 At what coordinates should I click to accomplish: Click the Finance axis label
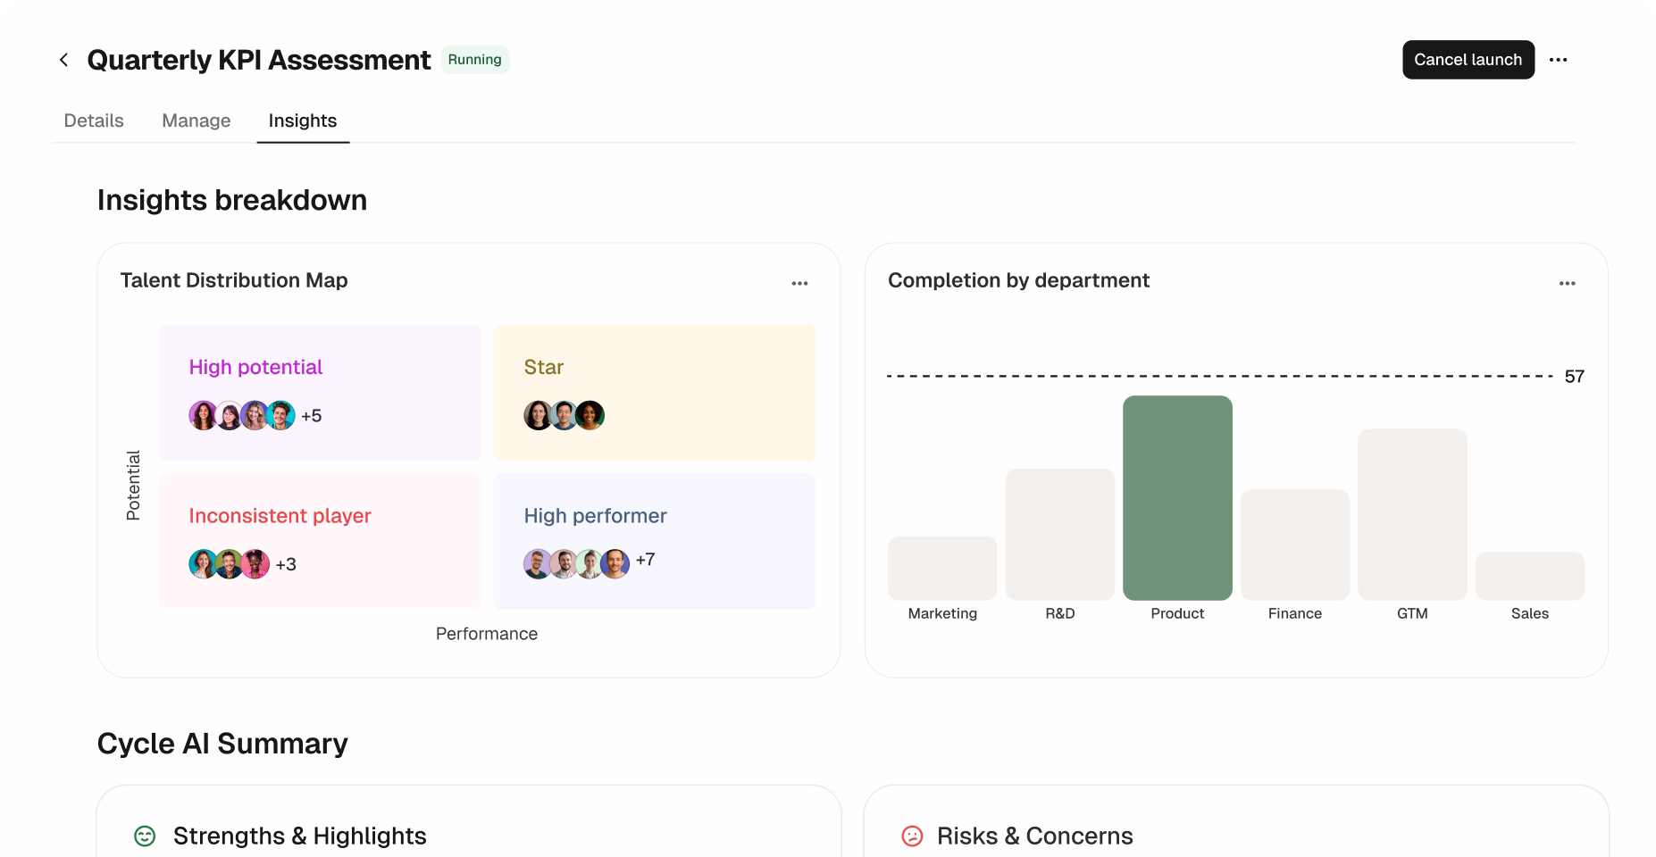coord(1295,613)
